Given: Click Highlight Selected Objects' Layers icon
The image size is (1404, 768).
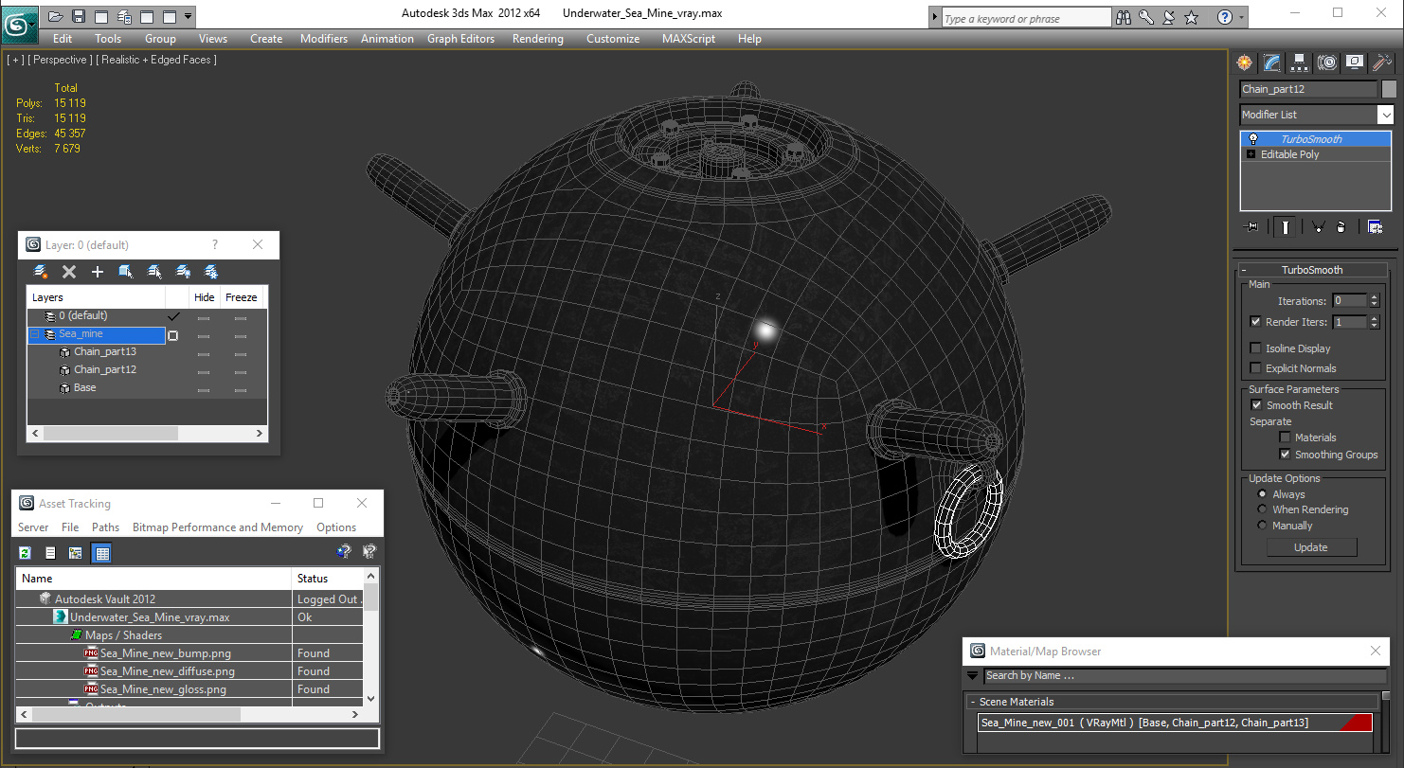Looking at the screenshot, I should (x=154, y=272).
